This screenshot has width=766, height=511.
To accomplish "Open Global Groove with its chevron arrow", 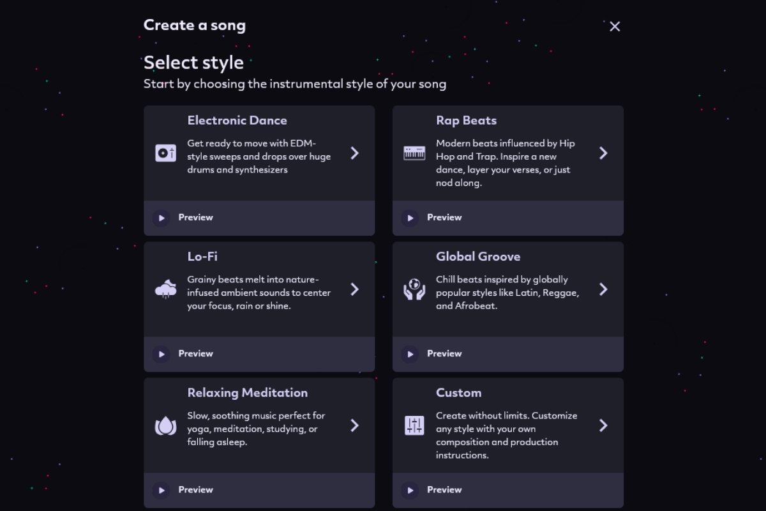I will tap(603, 289).
